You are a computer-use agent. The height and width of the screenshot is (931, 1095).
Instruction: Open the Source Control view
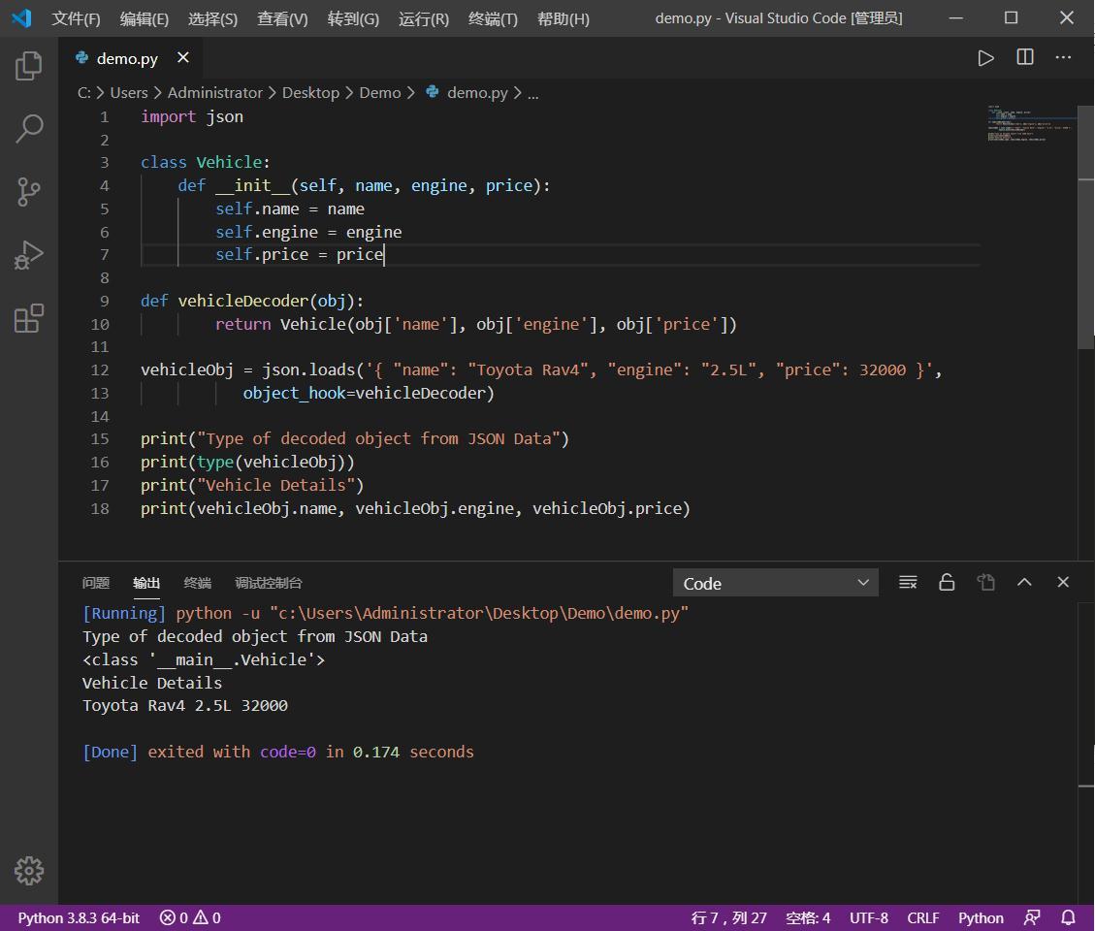coord(28,192)
